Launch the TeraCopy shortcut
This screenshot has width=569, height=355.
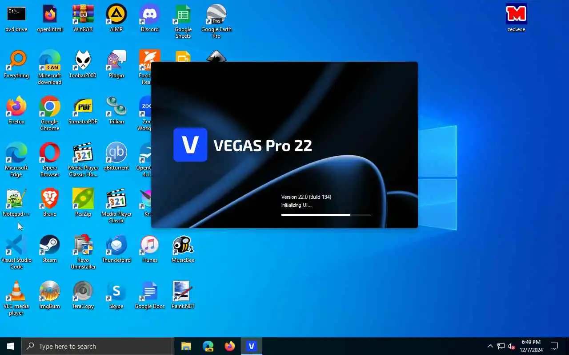(83, 295)
